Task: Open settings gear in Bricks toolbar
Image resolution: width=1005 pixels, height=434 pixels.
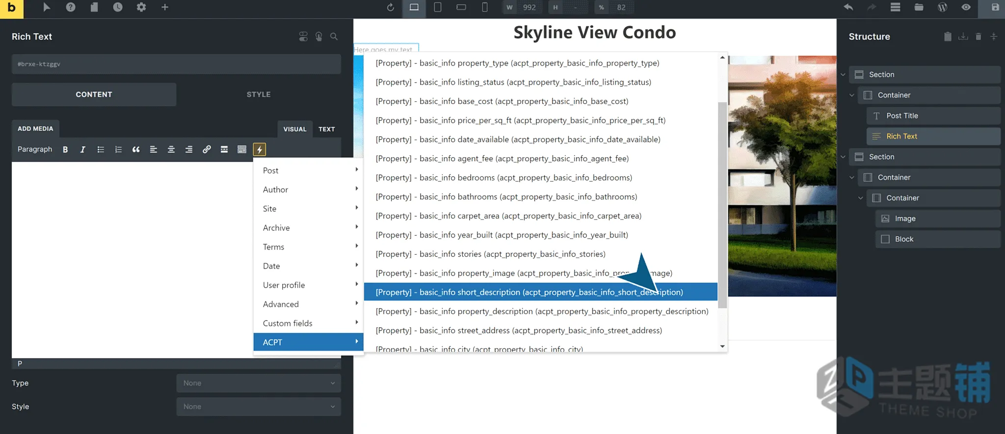Action: coord(141,7)
